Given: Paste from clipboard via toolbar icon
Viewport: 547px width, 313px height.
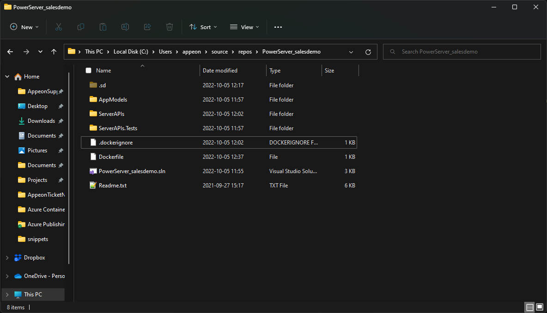Looking at the screenshot, I should coord(103,27).
